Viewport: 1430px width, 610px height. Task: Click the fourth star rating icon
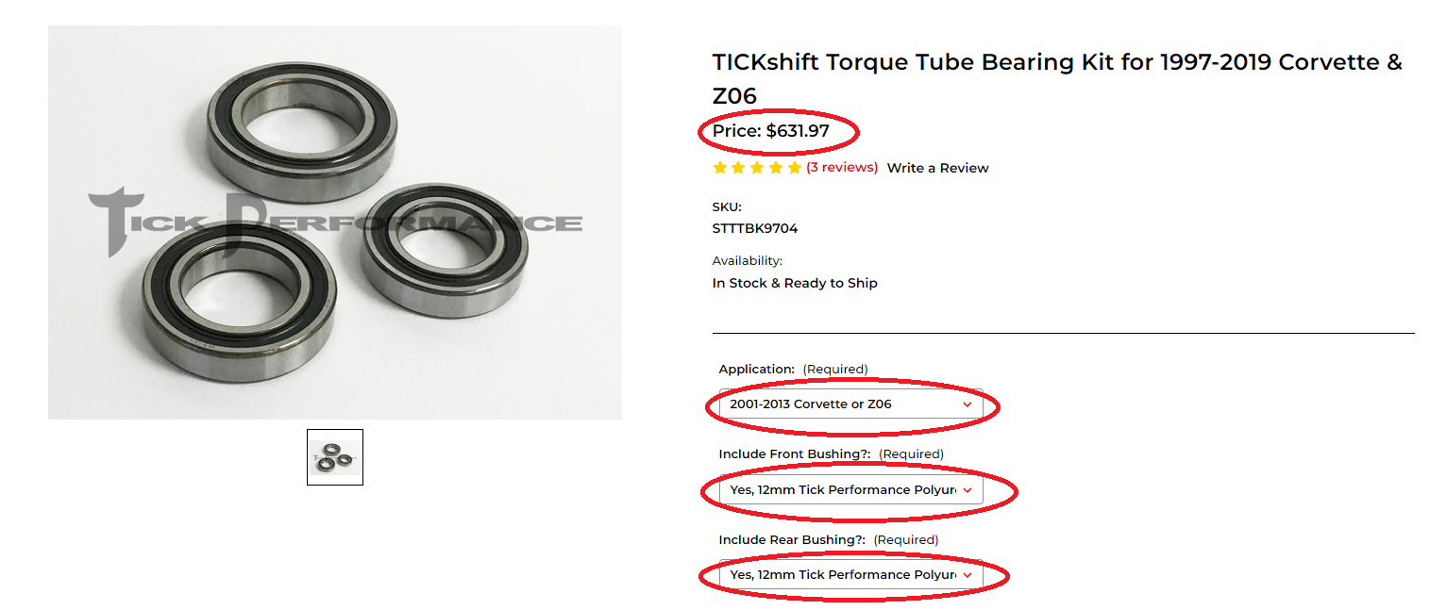(775, 167)
